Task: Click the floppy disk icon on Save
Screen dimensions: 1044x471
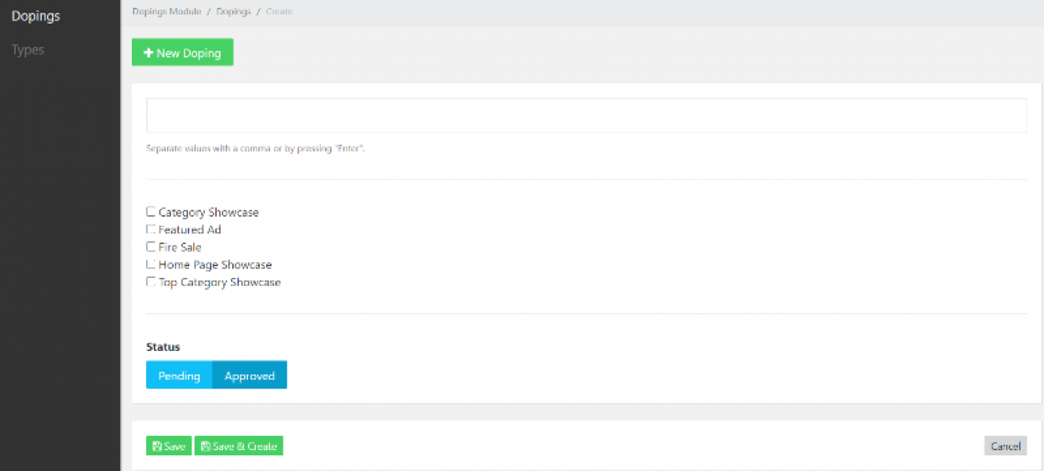Action: pyautogui.click(x=157, y=447)
